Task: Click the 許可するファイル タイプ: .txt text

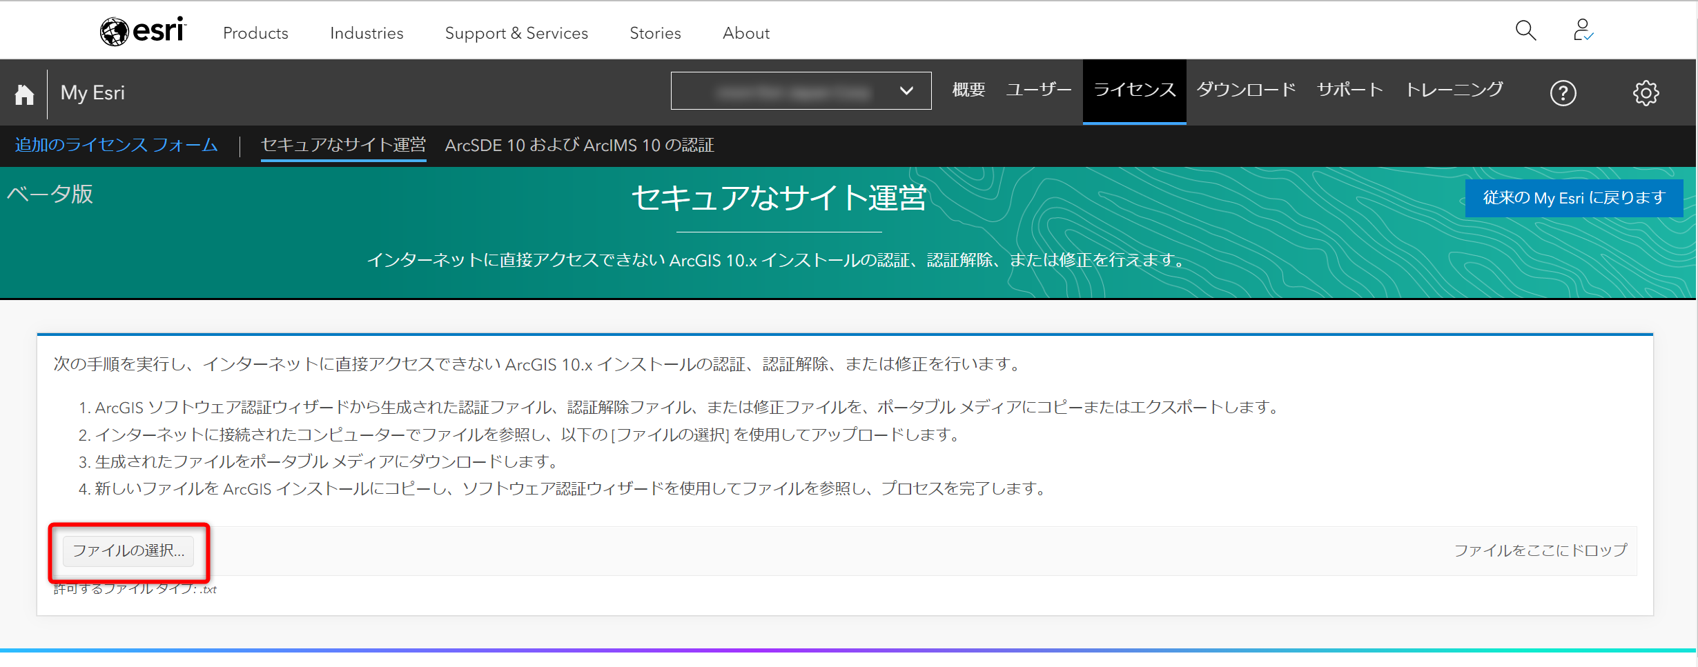Action: 135,589
